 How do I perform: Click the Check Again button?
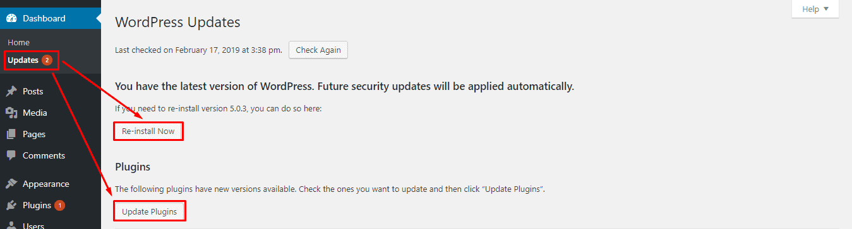(318, 50)
